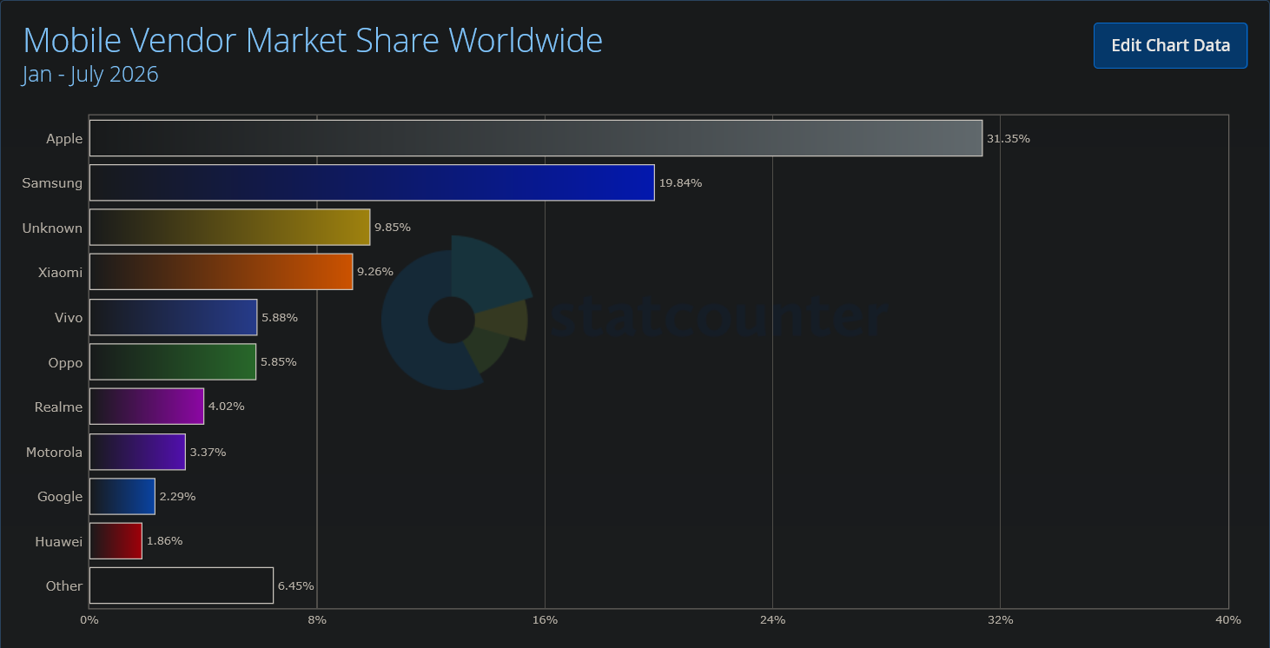Select the Other axis label

click(64, 586)
